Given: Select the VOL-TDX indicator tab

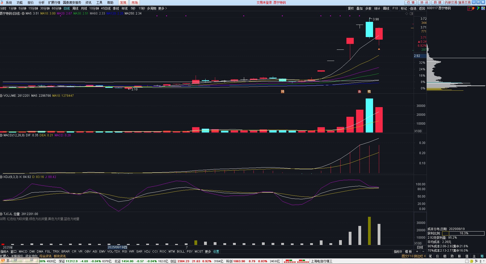Looking at the screenshot, I should pyautogui.click(x=114, y=252).
